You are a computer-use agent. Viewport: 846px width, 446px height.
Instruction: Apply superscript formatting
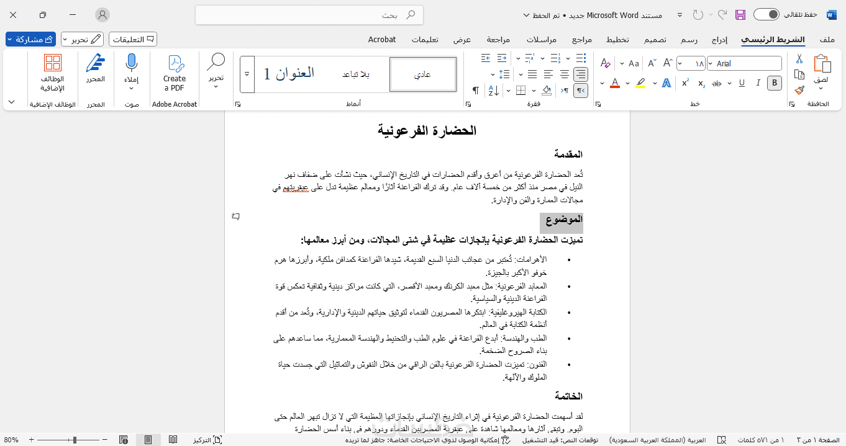(685, 83)
